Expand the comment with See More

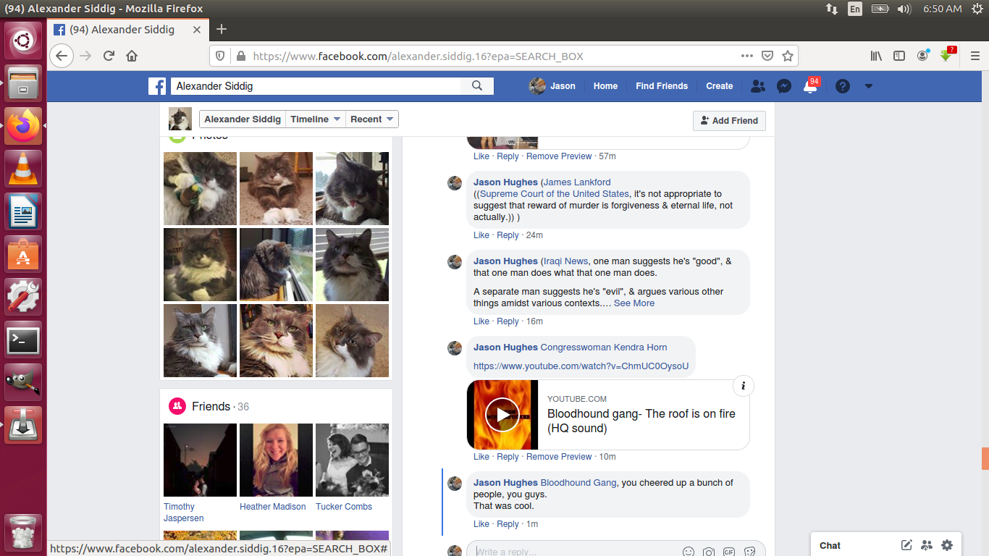point(634,303)
